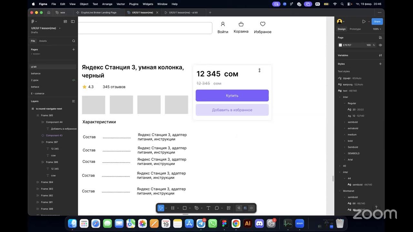This screenshot has width=413, height=232.
Task: Select the E - comerce page
Action: (38, 93)
